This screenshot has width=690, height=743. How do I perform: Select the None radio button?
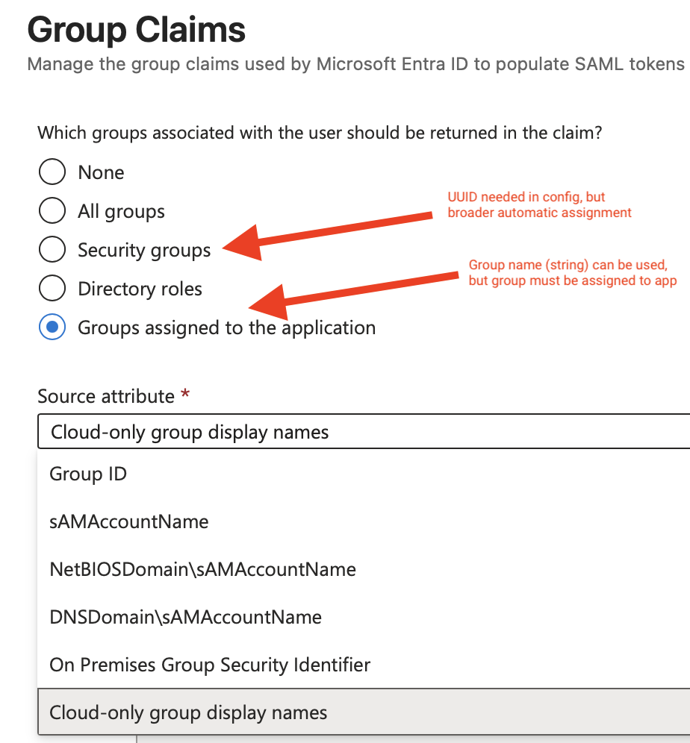point(52,172)
